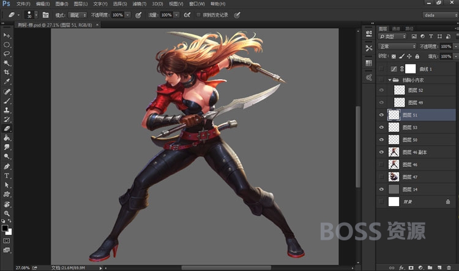Select the Pen tool
Viewport: 459px width, 271px height.
point(7,166)
